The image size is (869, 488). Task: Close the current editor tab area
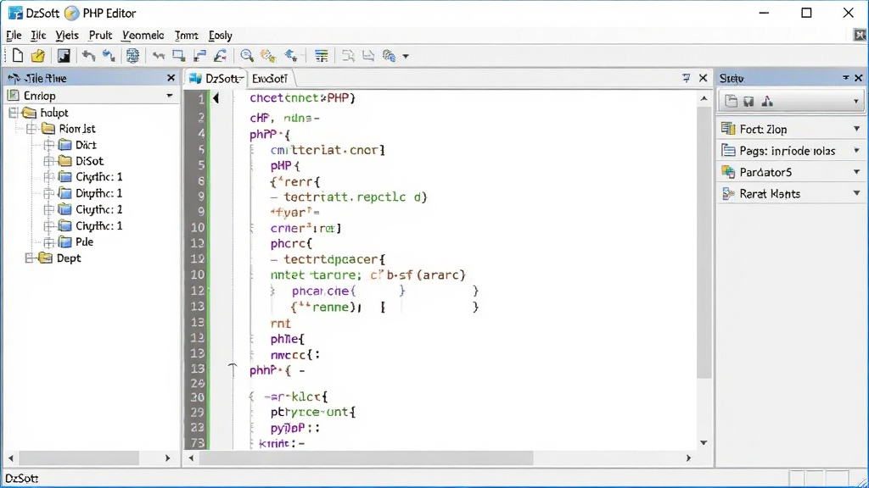(704, 78)
